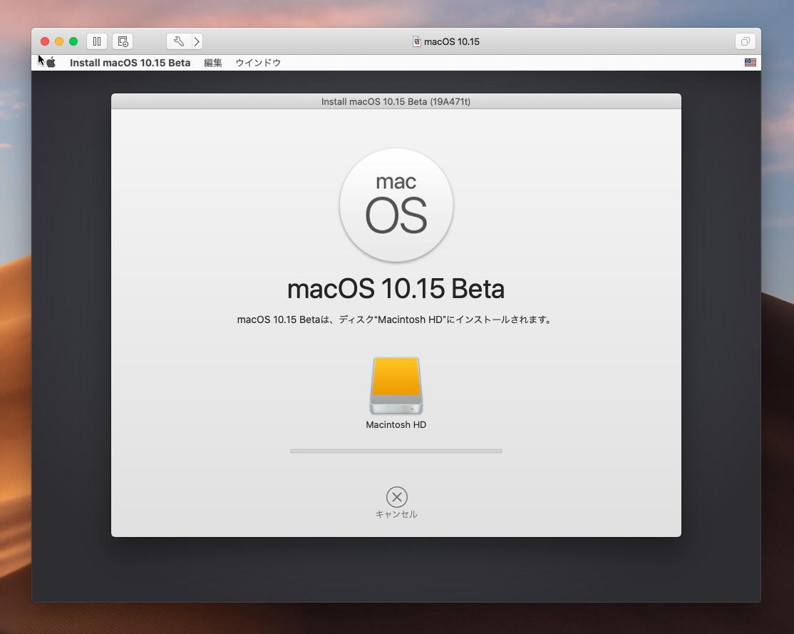
Task: Cancel installation with the circled X icon
Action: [x=396, y=496]
